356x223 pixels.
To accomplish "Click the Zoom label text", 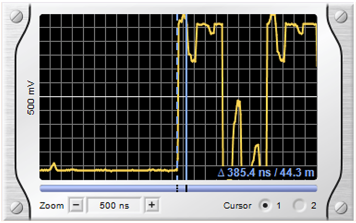I will pos(51,206).
